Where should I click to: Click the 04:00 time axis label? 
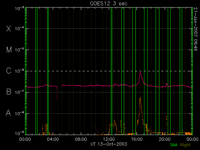pyautogui.click(x=53, y=139)
